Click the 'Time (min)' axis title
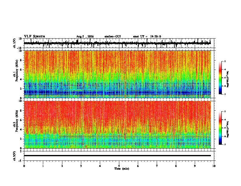This screenshot has width=241, height=186. [x=122, y=169]
